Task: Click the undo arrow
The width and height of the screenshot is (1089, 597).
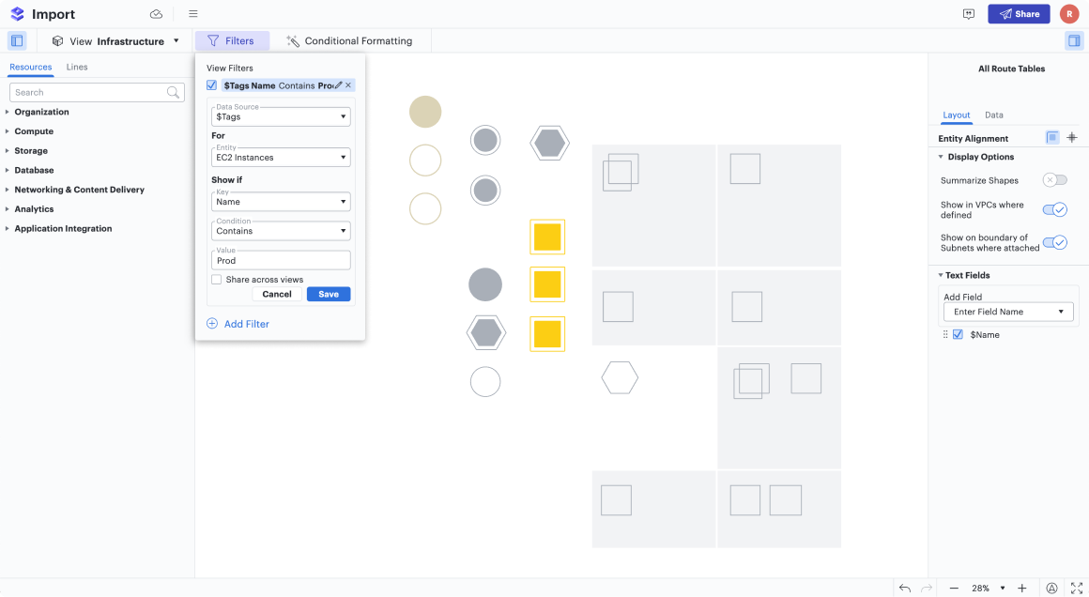Action: coord(904,588)
